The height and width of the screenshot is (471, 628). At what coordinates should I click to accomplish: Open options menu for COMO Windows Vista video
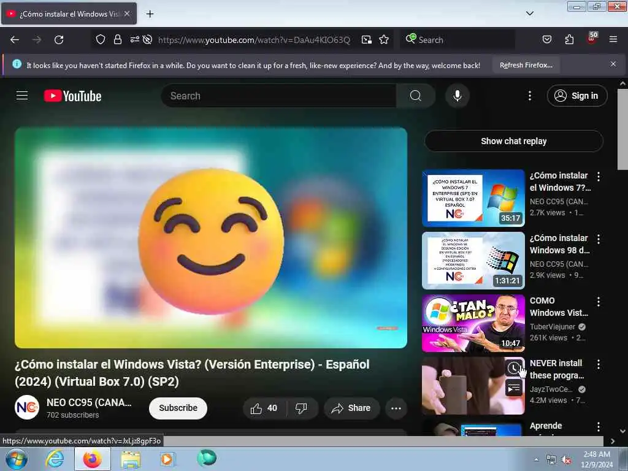599,301
